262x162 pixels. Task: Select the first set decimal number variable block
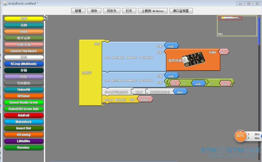tap(134, 57)
